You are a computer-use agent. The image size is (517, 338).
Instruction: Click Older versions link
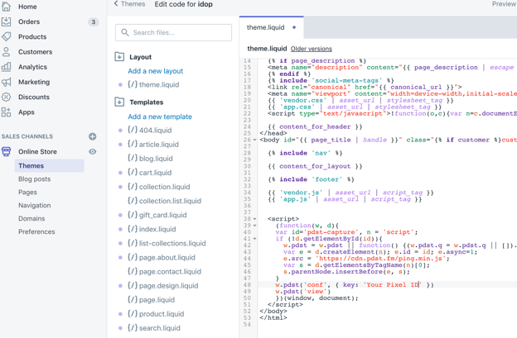click(312, 49)
